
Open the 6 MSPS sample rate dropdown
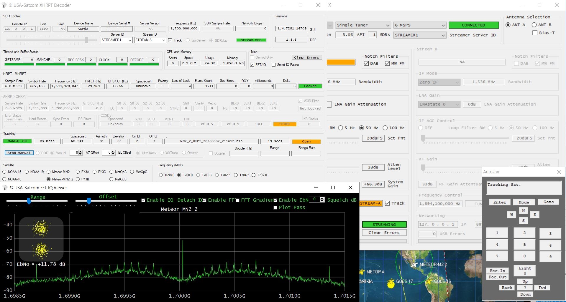420,25
